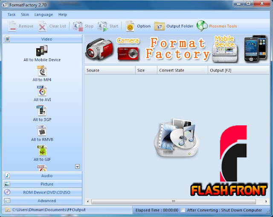Click the Option button label

144,26
